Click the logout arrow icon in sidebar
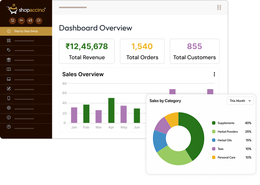The height and width of the screenshot is (185, 260). coord(39,21)
